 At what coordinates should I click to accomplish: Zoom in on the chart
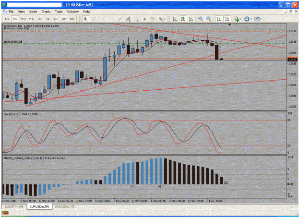(x=200, y=19)
